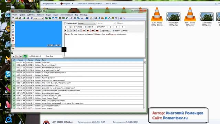Click the duration field 0:00:04.04
The width and height of the screenshot is (220, 124).
point(101,27)
